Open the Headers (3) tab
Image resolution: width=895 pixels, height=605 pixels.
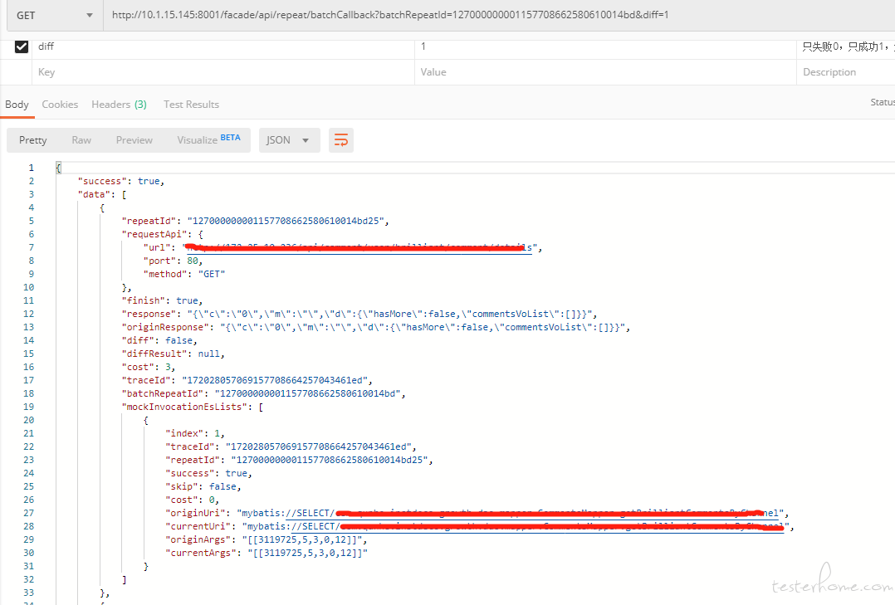pos(119,105)
